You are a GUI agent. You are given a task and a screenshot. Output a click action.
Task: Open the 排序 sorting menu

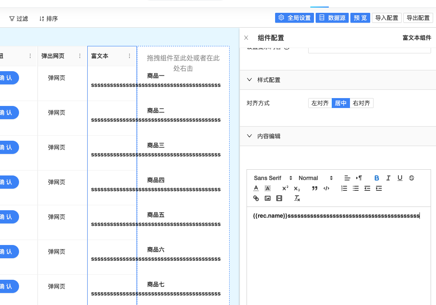[48, 18]
